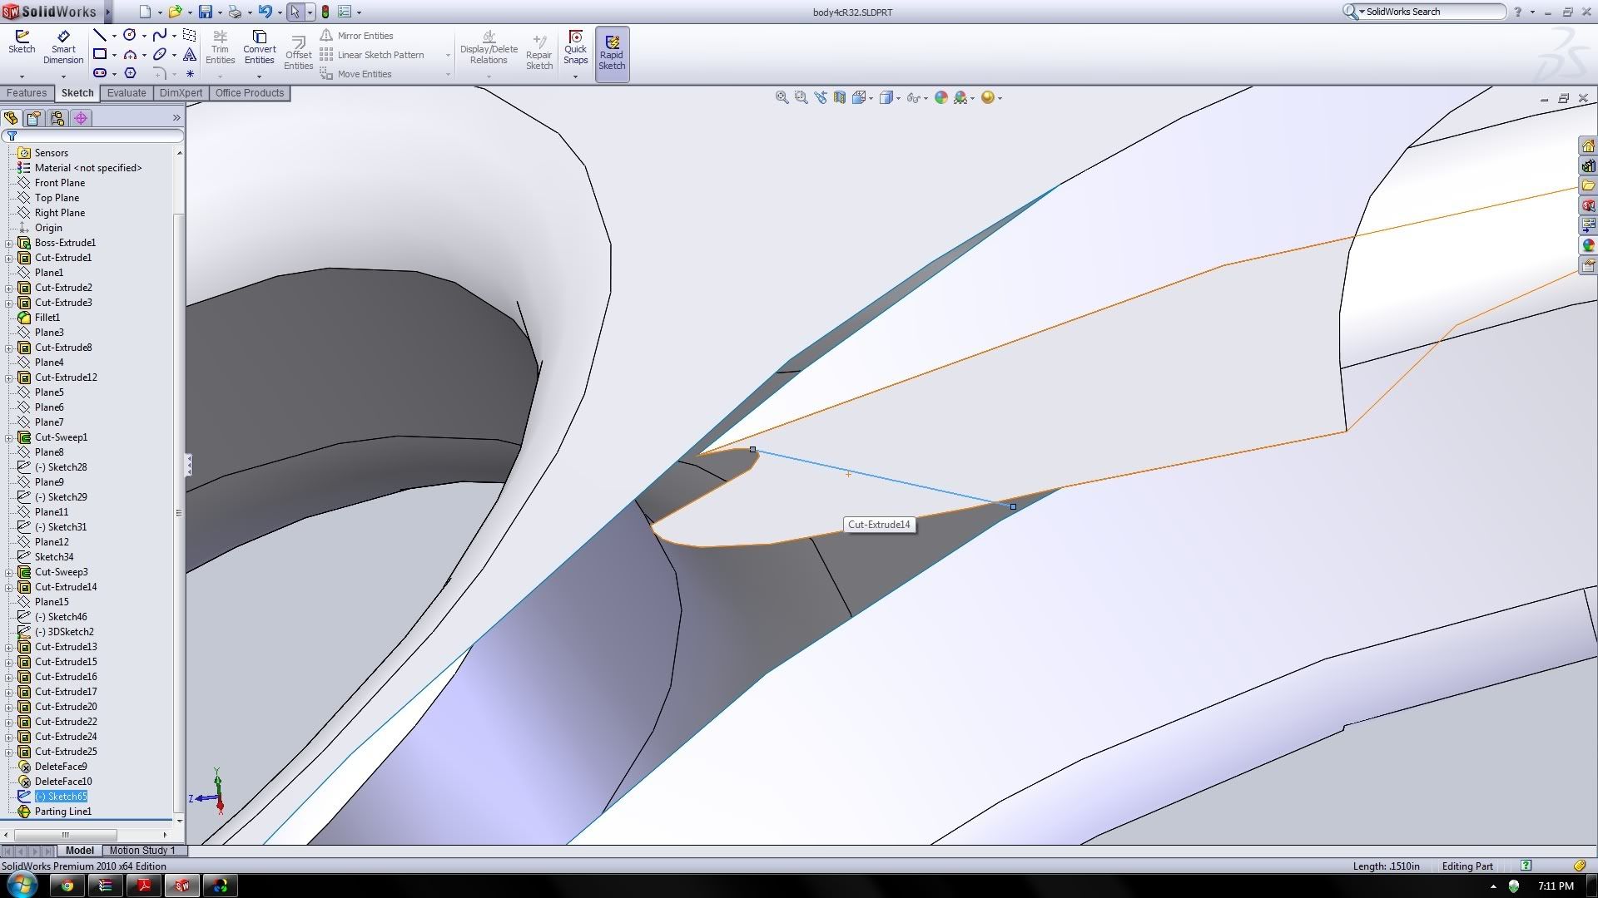This screenshot has height=898, width=1598.
Task: Open the Quick Snaps dropdown arrow
Action: (x=575, y=76)
